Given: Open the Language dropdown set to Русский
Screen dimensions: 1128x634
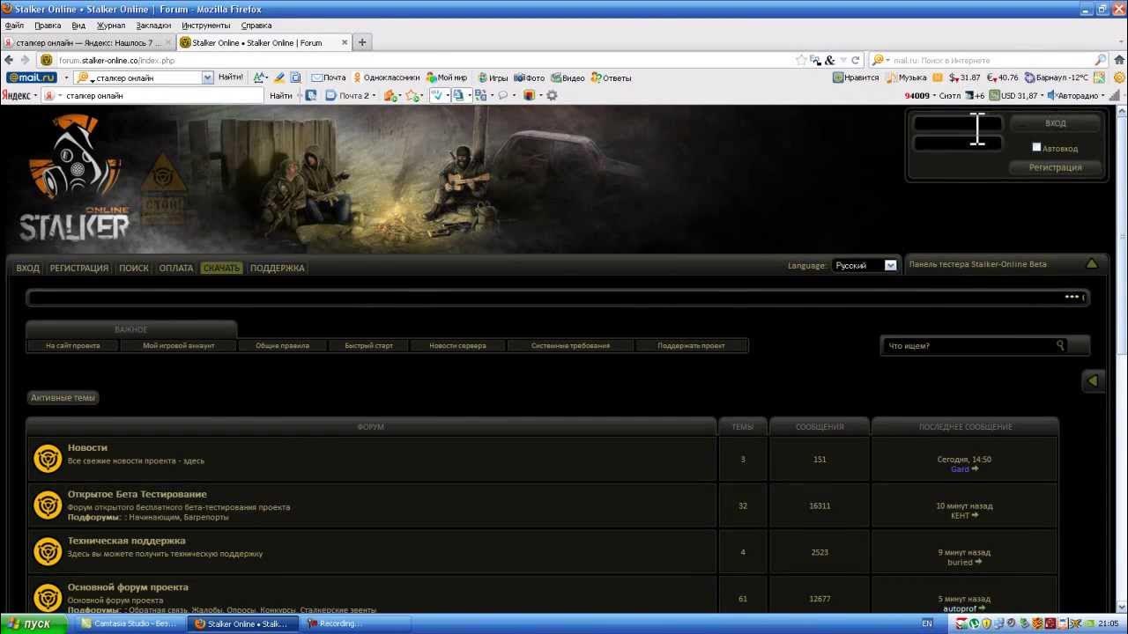Looking at the screenshot, I should point(865,265).
